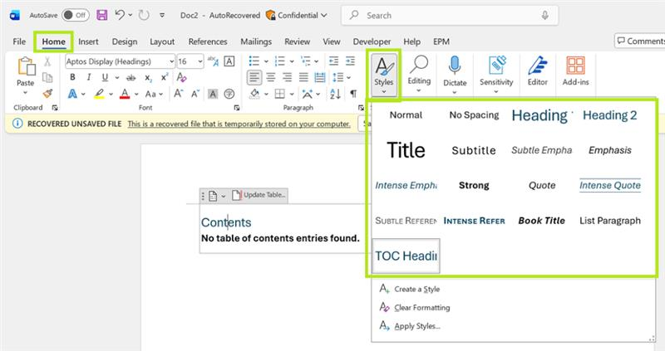The height and width of the screenshot is (351, 665).
Task: Click the Bullets list icon
Action: tap(254, 61)
